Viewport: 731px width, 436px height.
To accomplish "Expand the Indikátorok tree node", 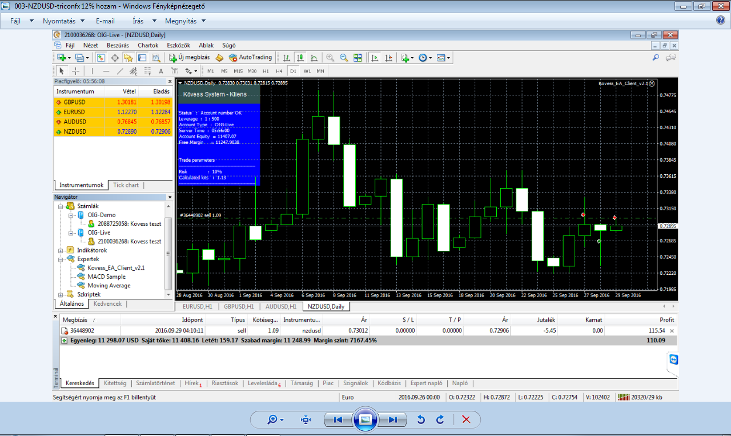I will pyautogui.click(x=61, y=250).
